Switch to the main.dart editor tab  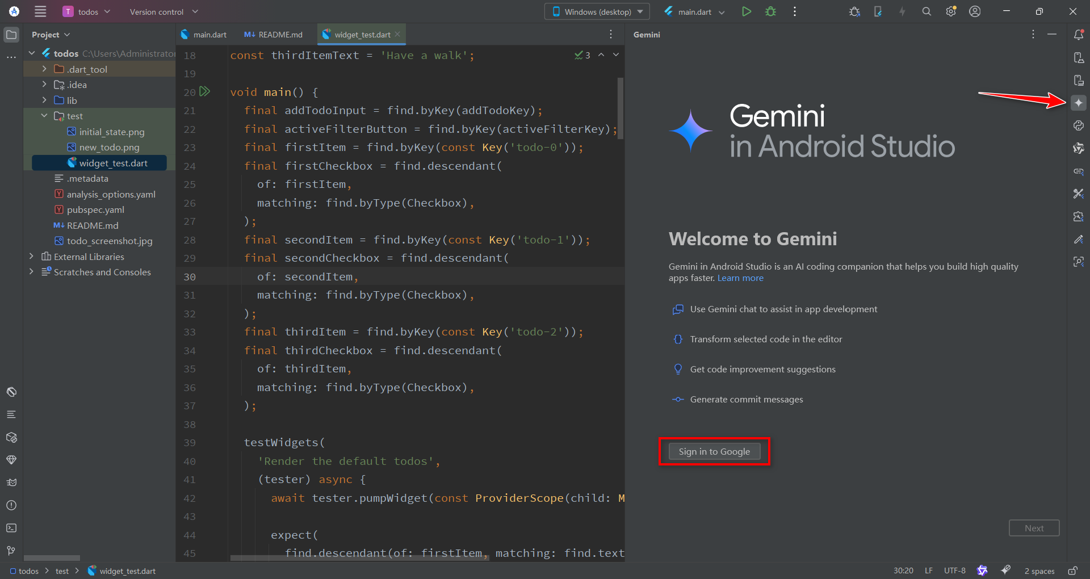[204, 35]
